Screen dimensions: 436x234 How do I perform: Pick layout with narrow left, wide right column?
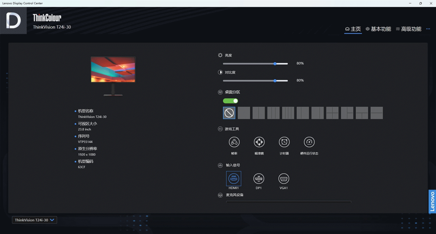pos(303,113)
